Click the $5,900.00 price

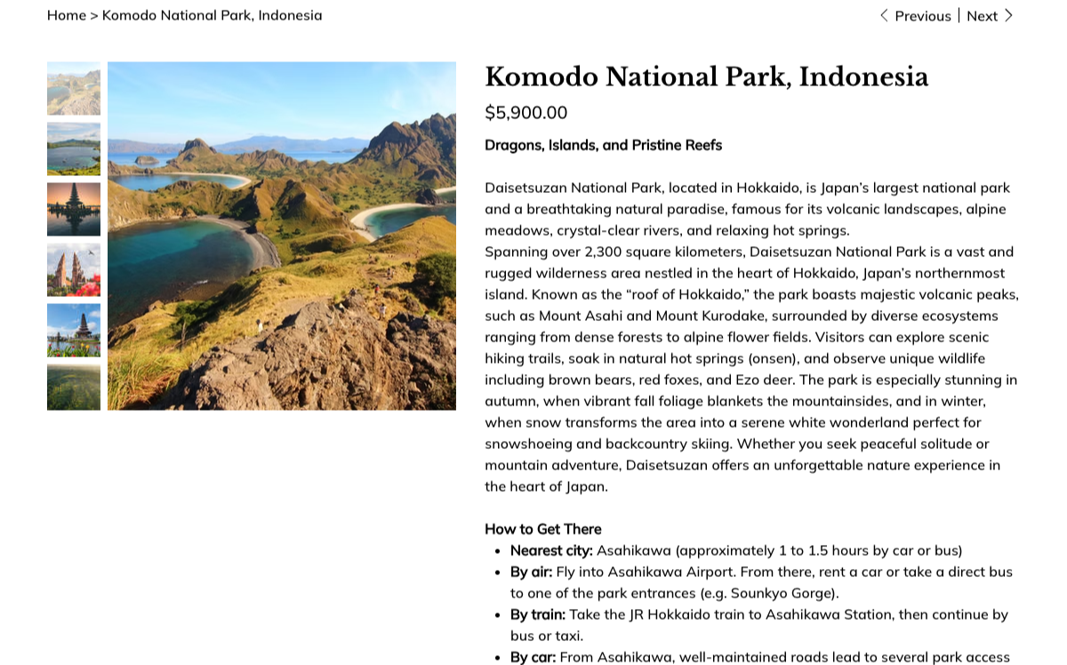tap(525, 113)
